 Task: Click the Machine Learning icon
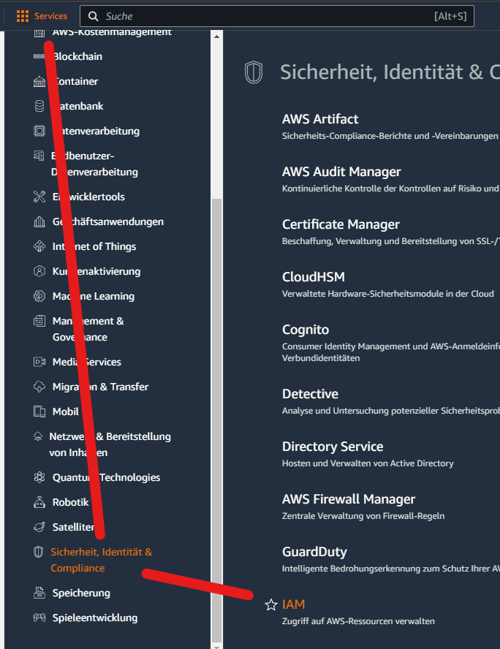click(39, 296)
